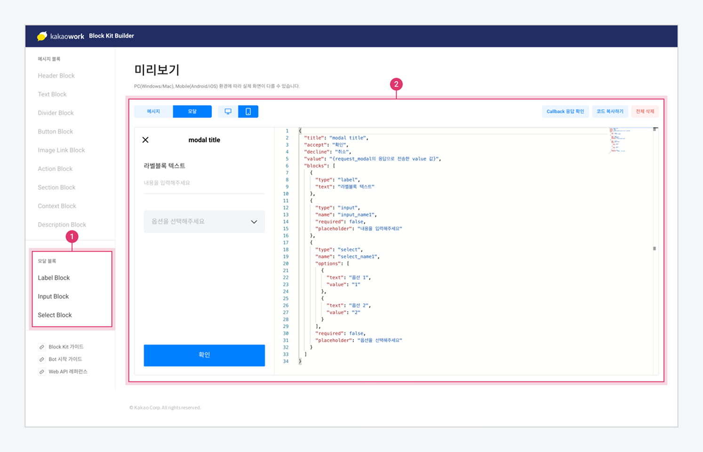Click the Block Kit Builder header title
The height and width of the screenshot is (452, 703).
coord(112,36)
